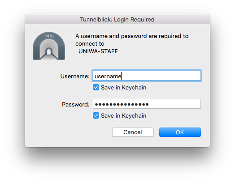Click the Password: label

pyautogui.click(x=76, y=104)
